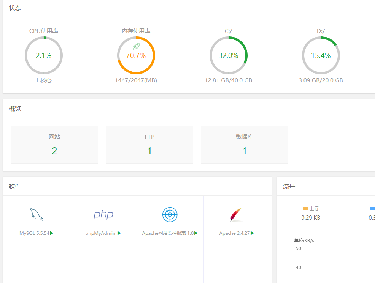Viewport: 375px width, 283px height.
Task: Open the phpMyAdmin software link
Action: click(100, 233)
